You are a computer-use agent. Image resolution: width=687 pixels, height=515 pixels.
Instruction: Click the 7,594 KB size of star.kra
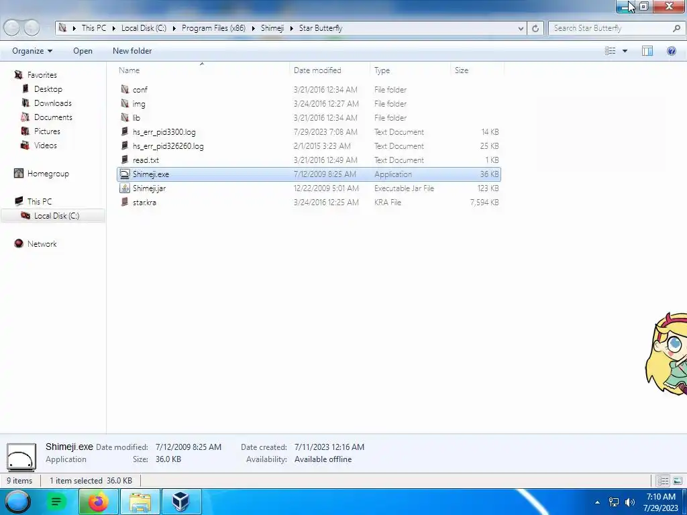(484, 202)
